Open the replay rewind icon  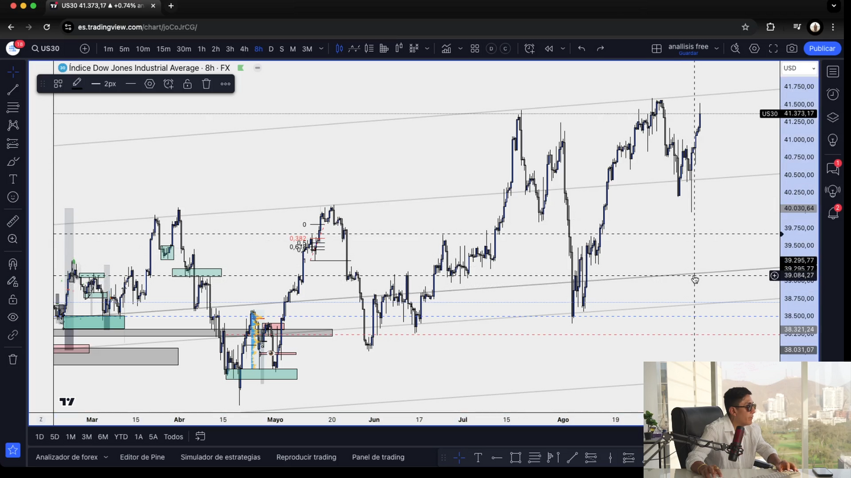coord(549,49)
